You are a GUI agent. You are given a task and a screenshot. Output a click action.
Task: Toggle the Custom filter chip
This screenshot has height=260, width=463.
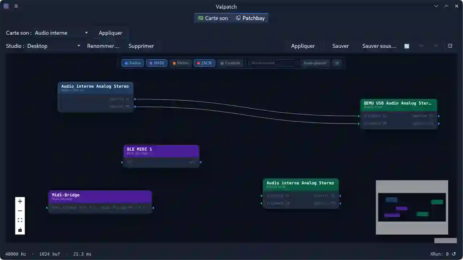pyautogui.click(x=230, y=63)
